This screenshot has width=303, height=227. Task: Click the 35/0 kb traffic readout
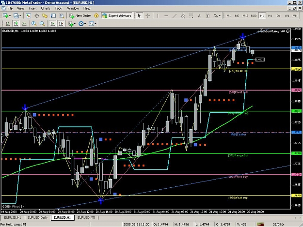point(278,224)
